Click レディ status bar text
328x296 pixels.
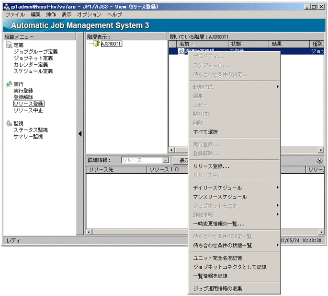(13, 240)
